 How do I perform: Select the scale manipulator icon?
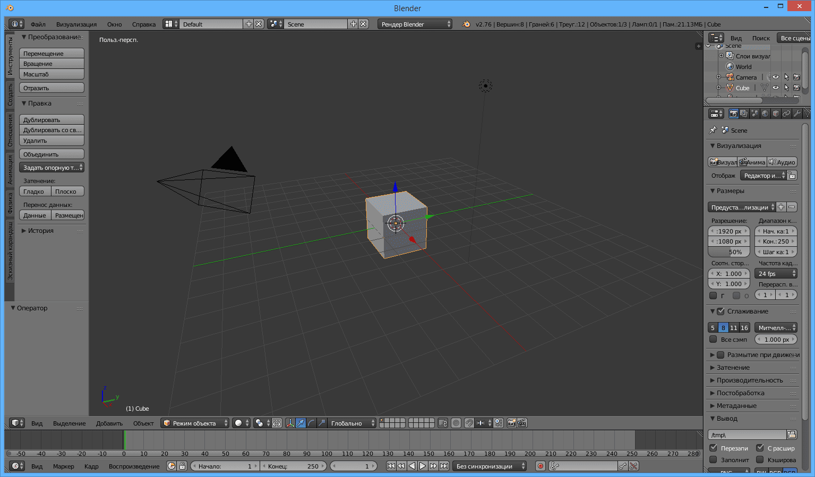[322, 423]
